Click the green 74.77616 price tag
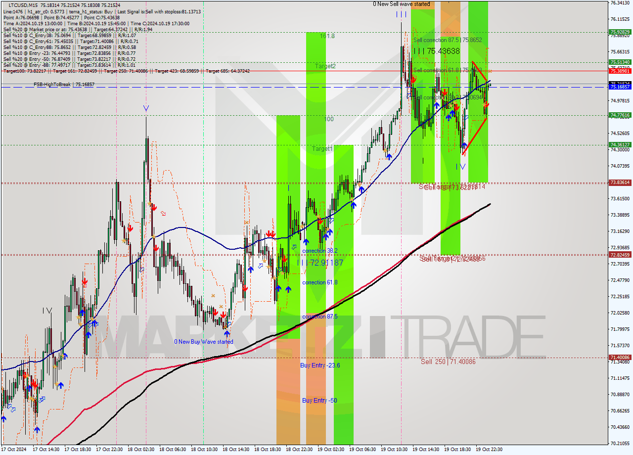633x455 pixels. tap(620, 115)
